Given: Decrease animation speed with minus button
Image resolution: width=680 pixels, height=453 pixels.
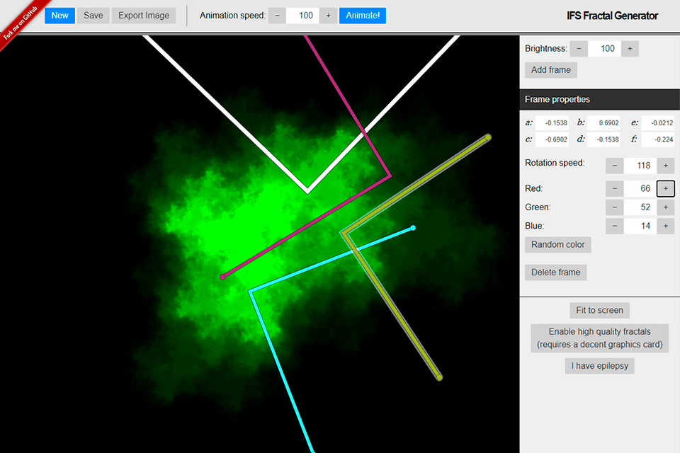Looking at the screenshot, I should pyautogui.click(x=277, y=16).
